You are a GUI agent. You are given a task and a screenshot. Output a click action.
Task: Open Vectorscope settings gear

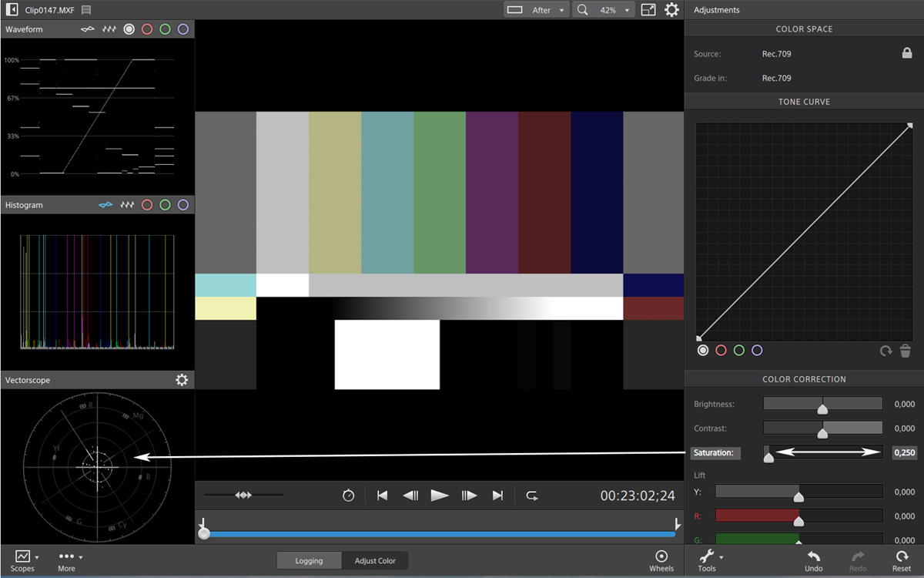pos(182,380)
